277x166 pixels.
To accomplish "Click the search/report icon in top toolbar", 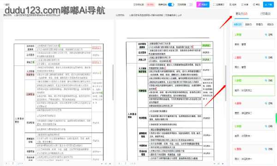I will click(233, 5).
